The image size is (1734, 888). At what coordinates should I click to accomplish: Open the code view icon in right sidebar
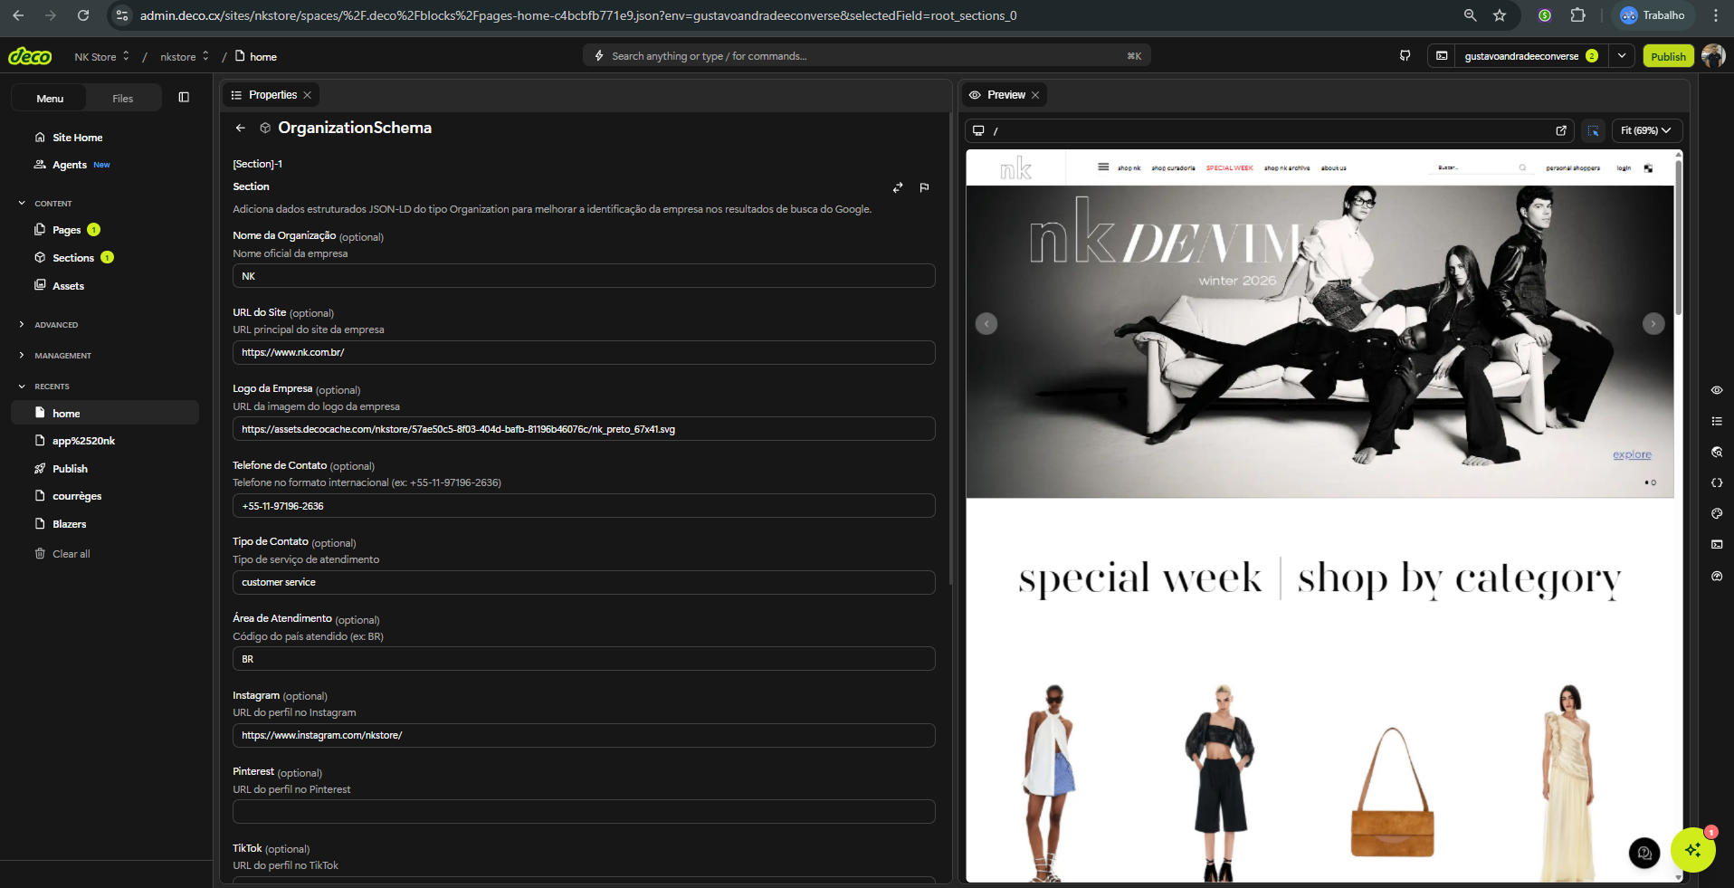coord(1718,482)
